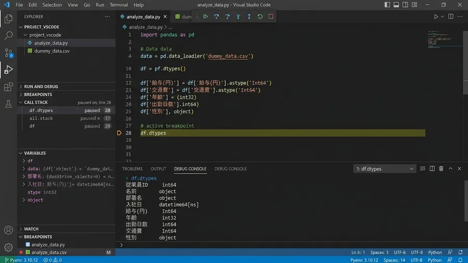Toggle the bottom panel layout icon
This screenshot has height=263, width=468.
click(396, 5)
